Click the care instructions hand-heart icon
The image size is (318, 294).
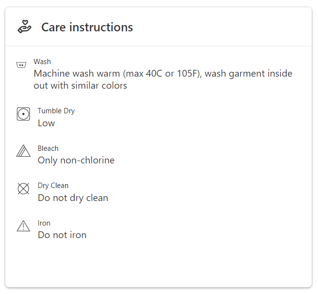(x=24, y=27)
